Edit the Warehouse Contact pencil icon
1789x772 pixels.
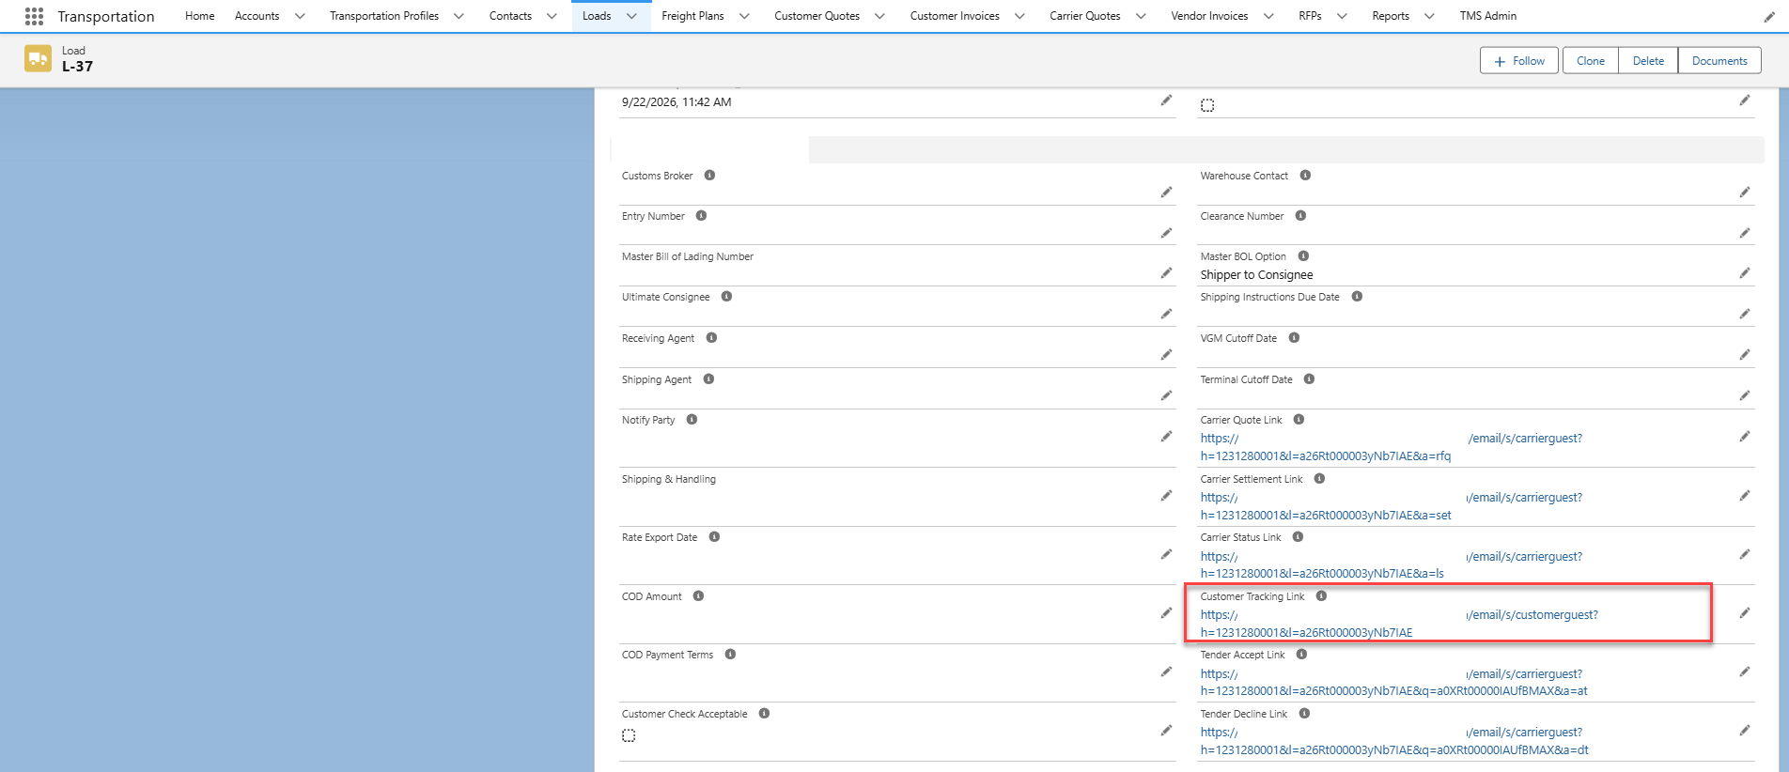pos(1745,193)
